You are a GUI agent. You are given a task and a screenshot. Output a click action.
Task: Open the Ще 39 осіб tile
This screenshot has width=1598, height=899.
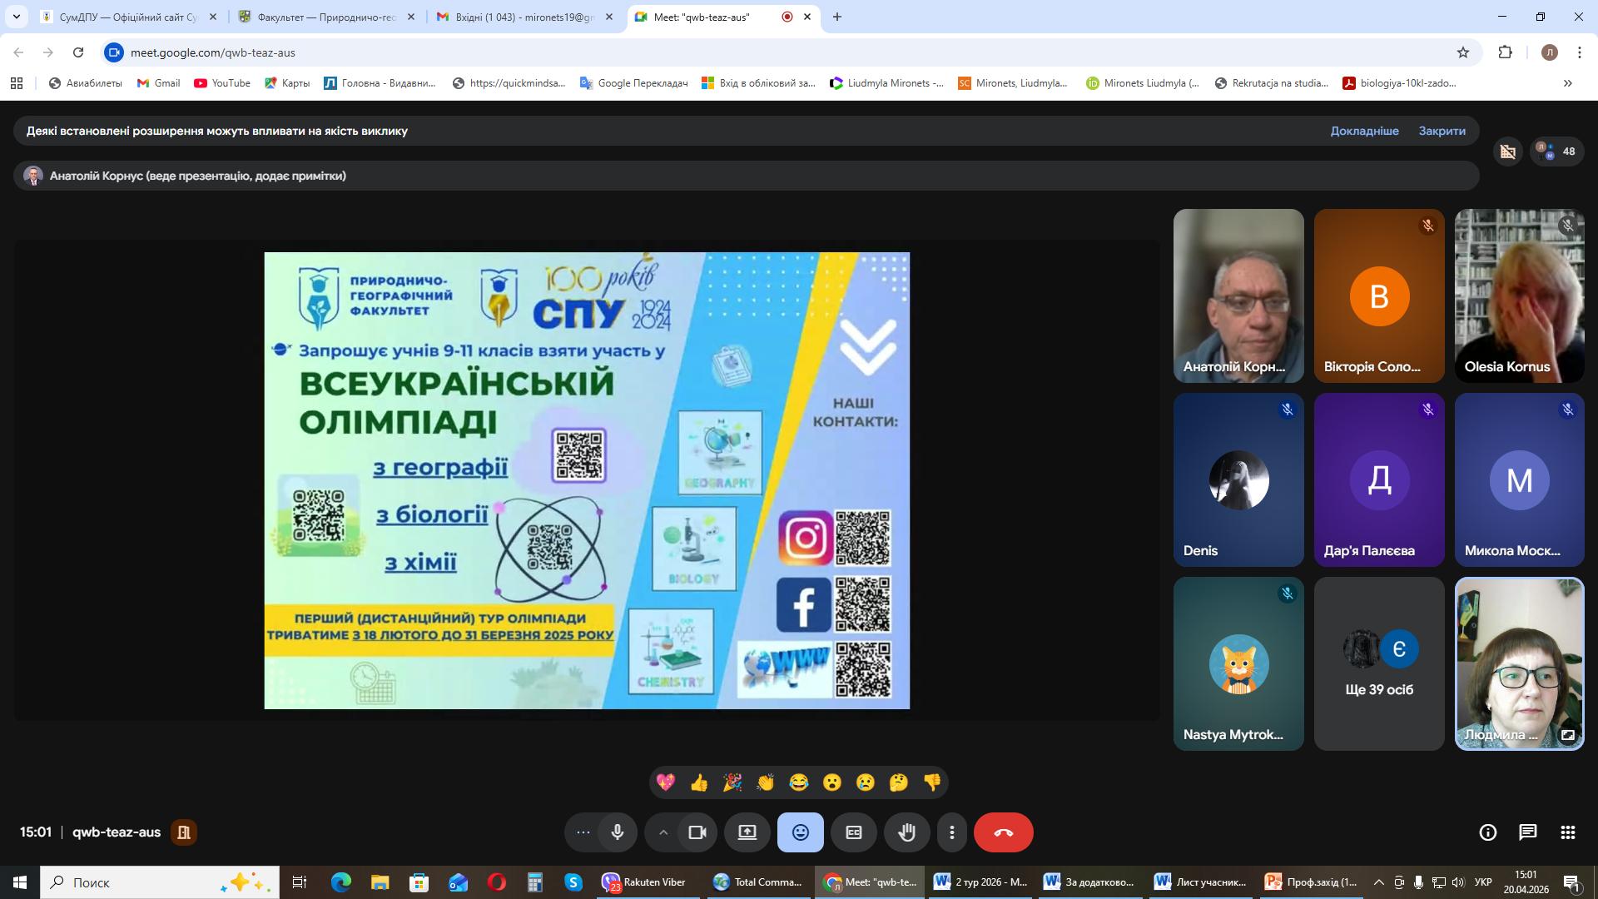[x=1379, y=664]
